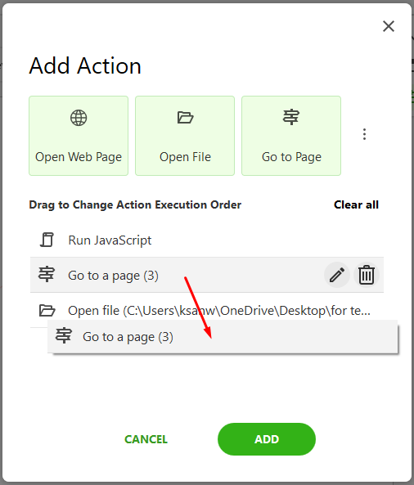
Task: Click the dragged Go to a page (3) floating item
Action: [223, 336]
